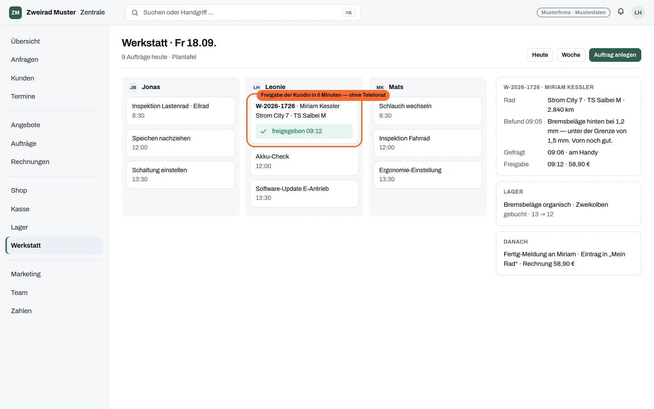Click the search magnifier icon

tap(135, 13)
